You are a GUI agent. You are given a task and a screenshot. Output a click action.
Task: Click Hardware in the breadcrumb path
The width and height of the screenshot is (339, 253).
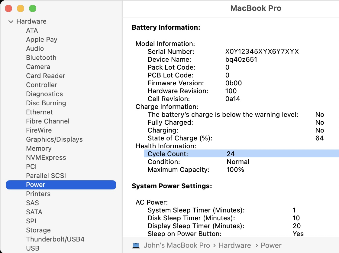tap(235, 245)
